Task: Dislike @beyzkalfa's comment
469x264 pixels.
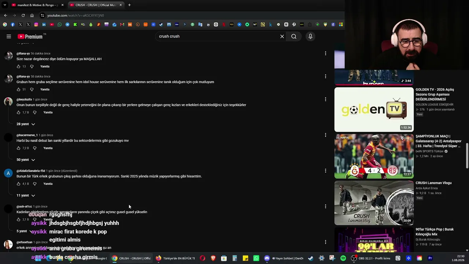Action: [35, 113]
